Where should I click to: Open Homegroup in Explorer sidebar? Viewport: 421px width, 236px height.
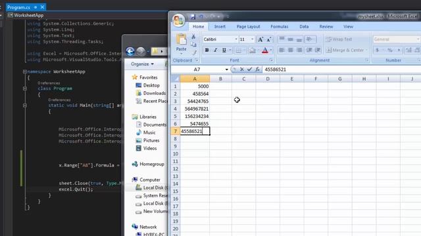151,164
